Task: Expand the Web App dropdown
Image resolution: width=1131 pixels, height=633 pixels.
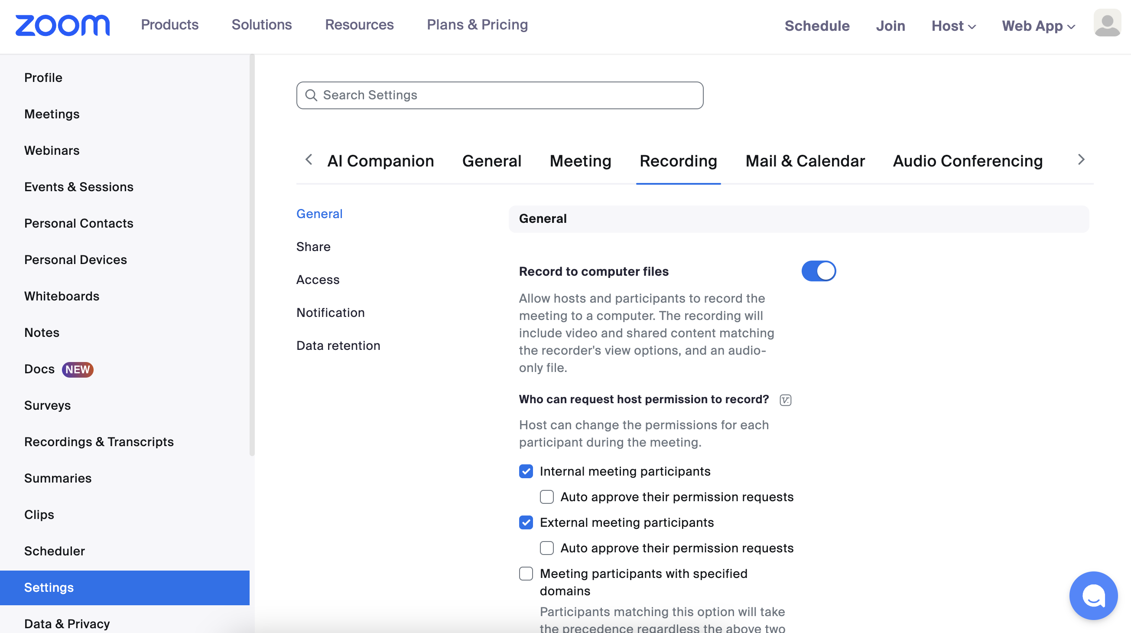Action: [1038, 26]
